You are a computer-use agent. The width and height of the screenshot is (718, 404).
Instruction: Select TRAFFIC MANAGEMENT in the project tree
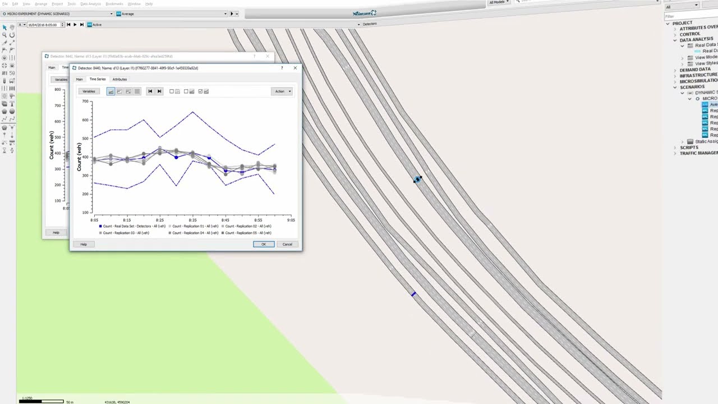(698, 153)
